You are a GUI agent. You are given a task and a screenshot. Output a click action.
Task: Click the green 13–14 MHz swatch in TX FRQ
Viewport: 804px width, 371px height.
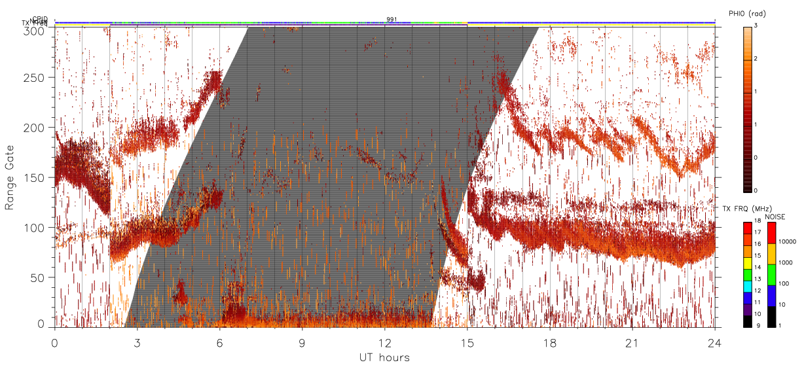[x=748, y=275]
